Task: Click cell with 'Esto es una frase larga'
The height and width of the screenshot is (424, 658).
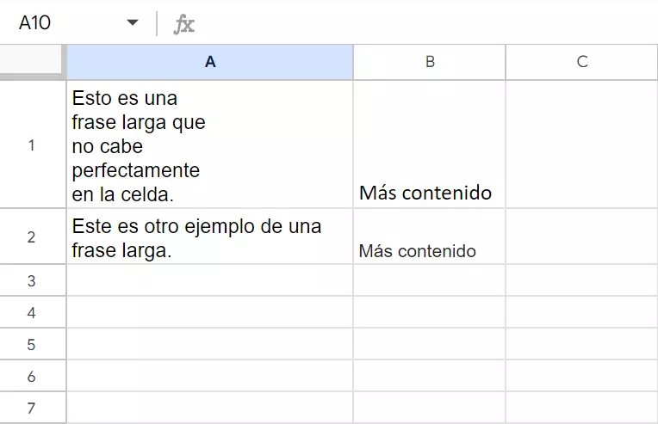Action: (x=210, y=144)
